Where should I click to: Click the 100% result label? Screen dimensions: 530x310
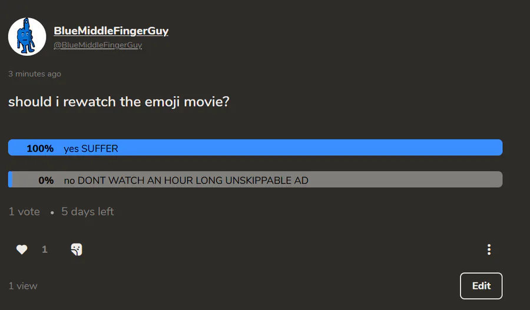point(40,148)
